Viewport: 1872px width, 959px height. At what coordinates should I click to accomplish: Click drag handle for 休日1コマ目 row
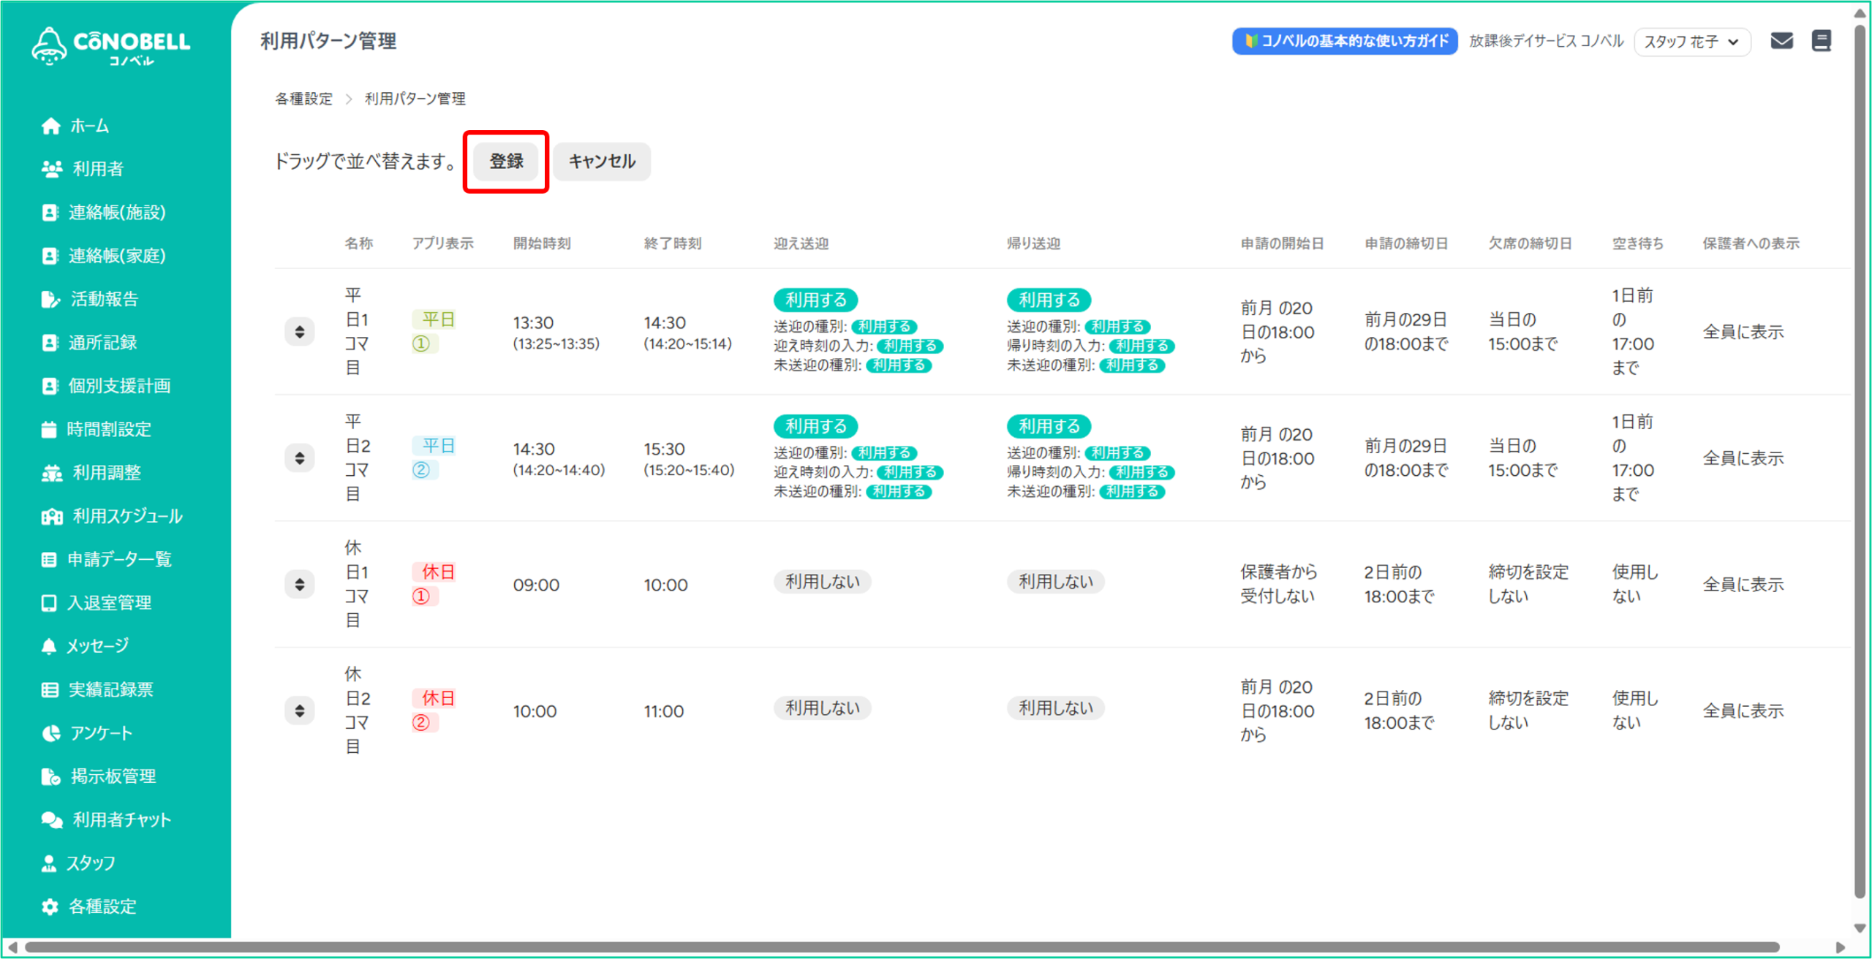coord(300,585)
